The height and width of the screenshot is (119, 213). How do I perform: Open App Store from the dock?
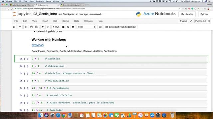click(x=152, y=115)
